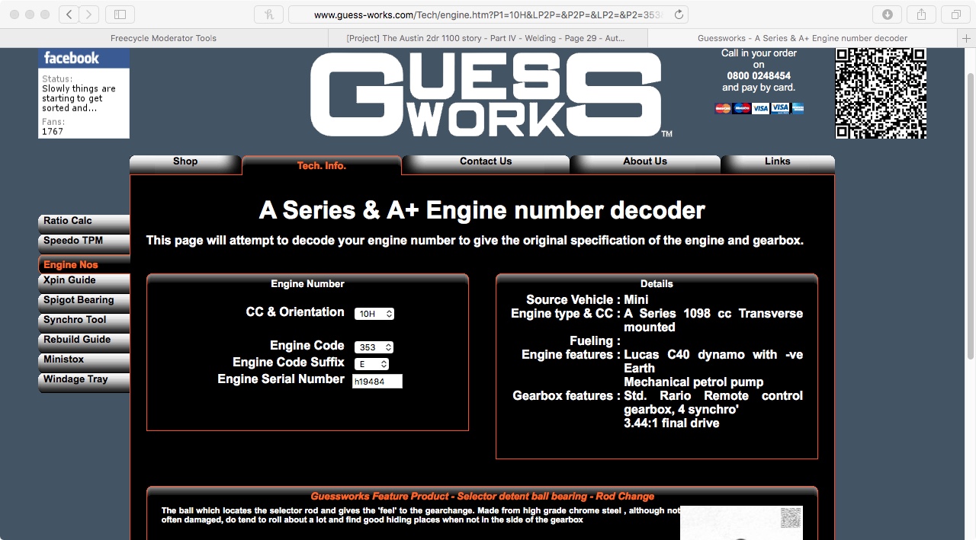
Task: Open the Engine Nos sidebar link
Action: tap(84, 264)
